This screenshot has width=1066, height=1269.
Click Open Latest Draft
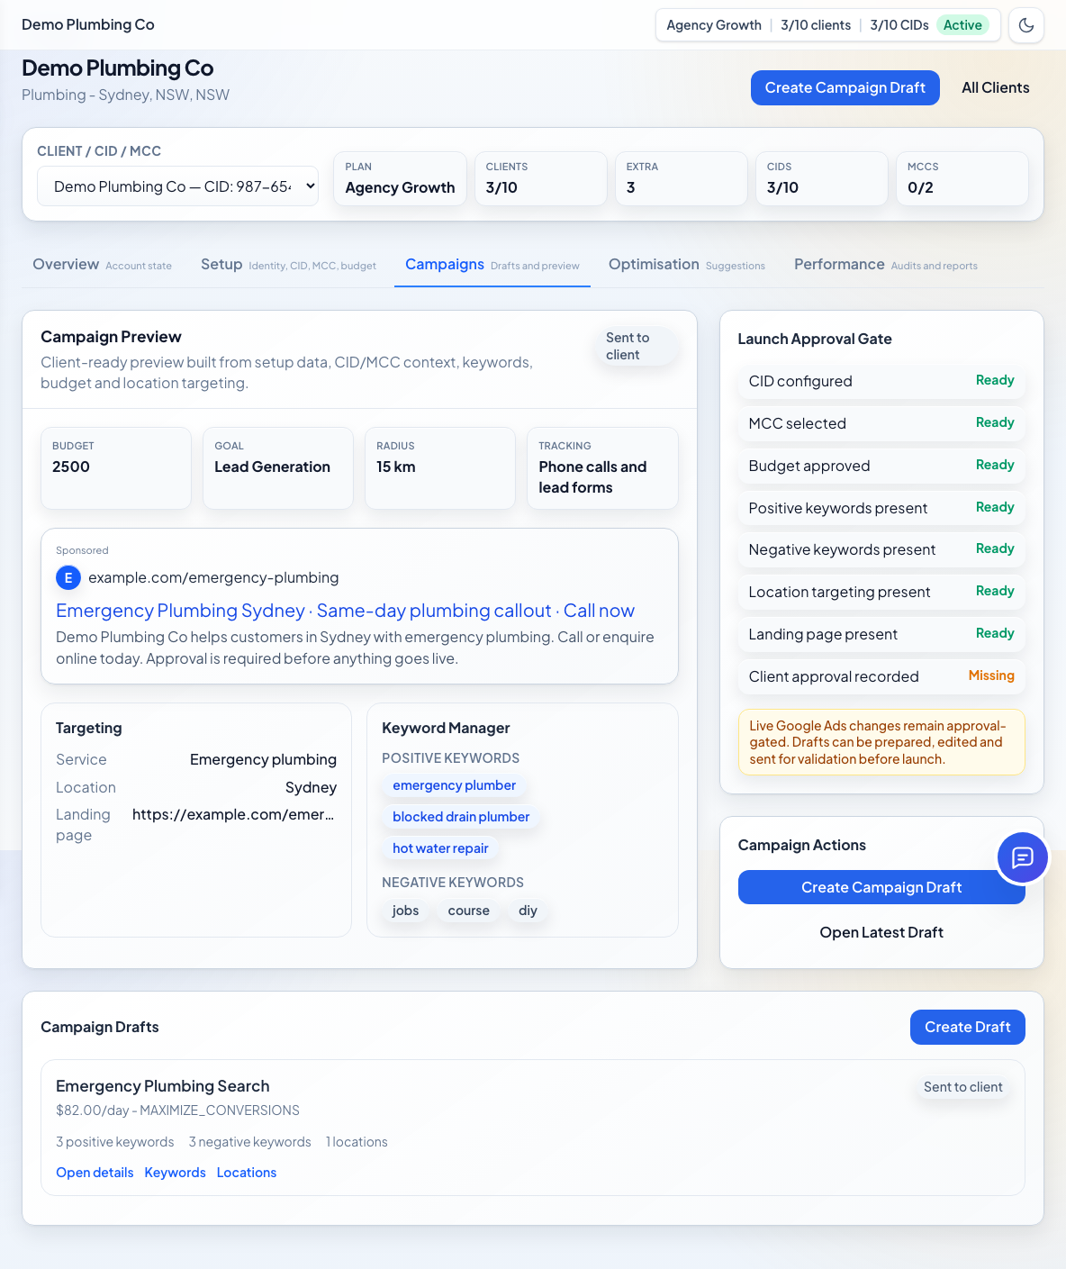(881, 932)
